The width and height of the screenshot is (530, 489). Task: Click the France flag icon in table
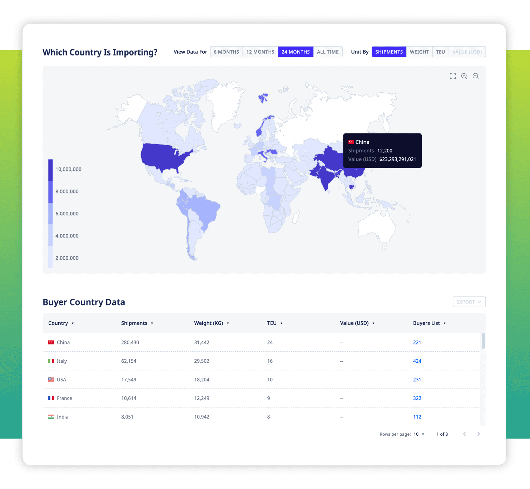(51, 398)
